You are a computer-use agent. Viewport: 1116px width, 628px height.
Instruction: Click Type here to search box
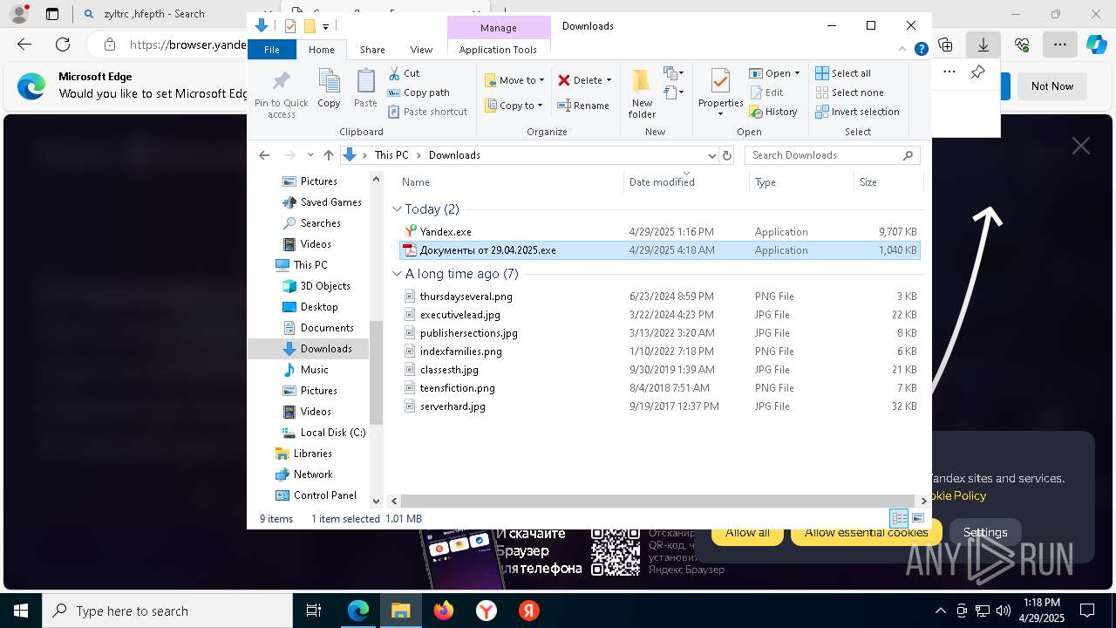tap(167, 611)
